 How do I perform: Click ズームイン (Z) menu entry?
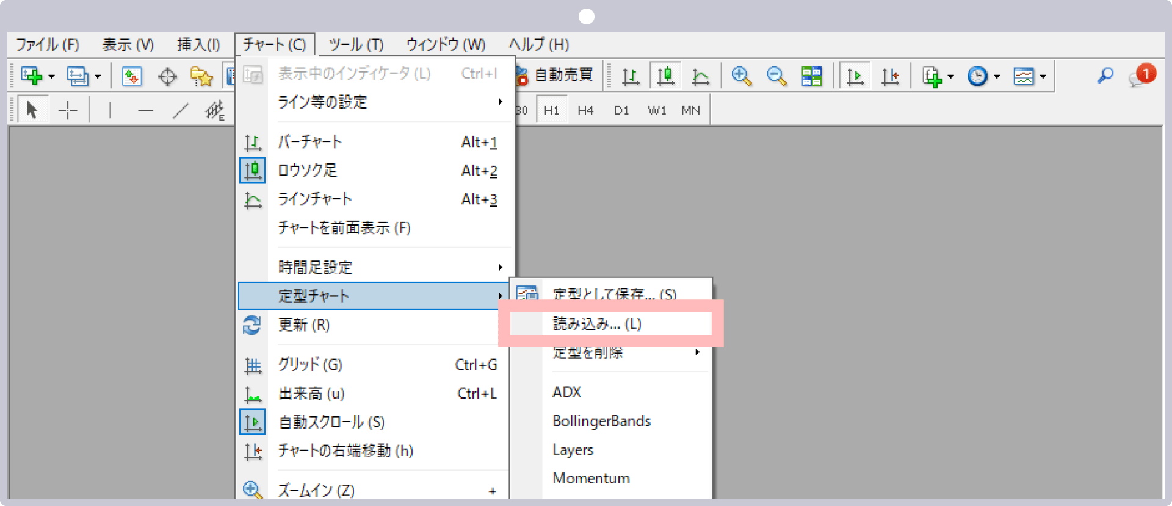pyautogui.click(x=374, y=490)
